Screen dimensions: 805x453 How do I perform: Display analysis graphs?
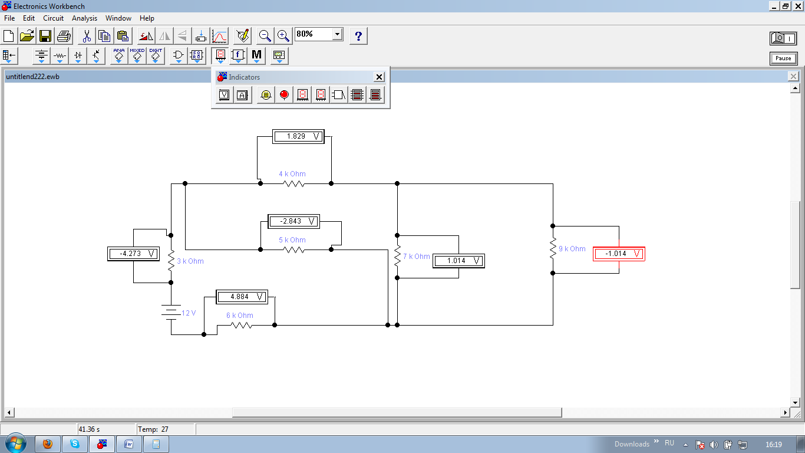[219, 36]
